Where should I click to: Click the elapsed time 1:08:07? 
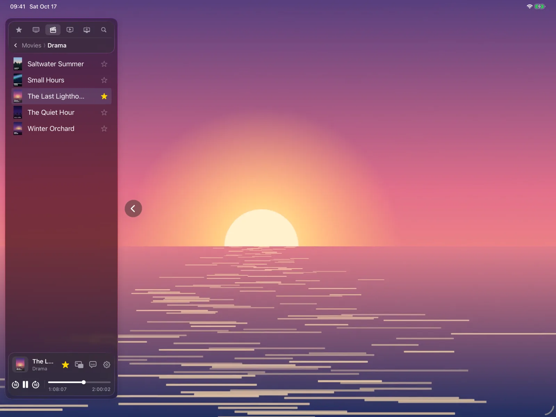pos(57,390)
